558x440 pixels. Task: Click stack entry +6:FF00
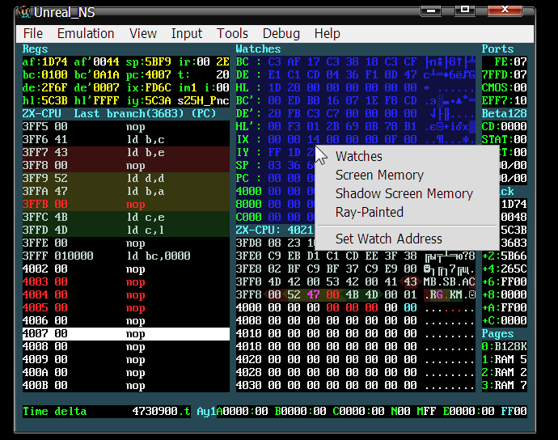pyautogui.click(x=505, y=282)
